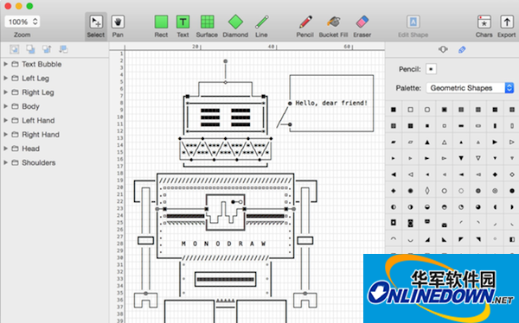Pick the black horizontal rectangle glyph
This screenshot has width=519, height=323.
click(461, 126)
